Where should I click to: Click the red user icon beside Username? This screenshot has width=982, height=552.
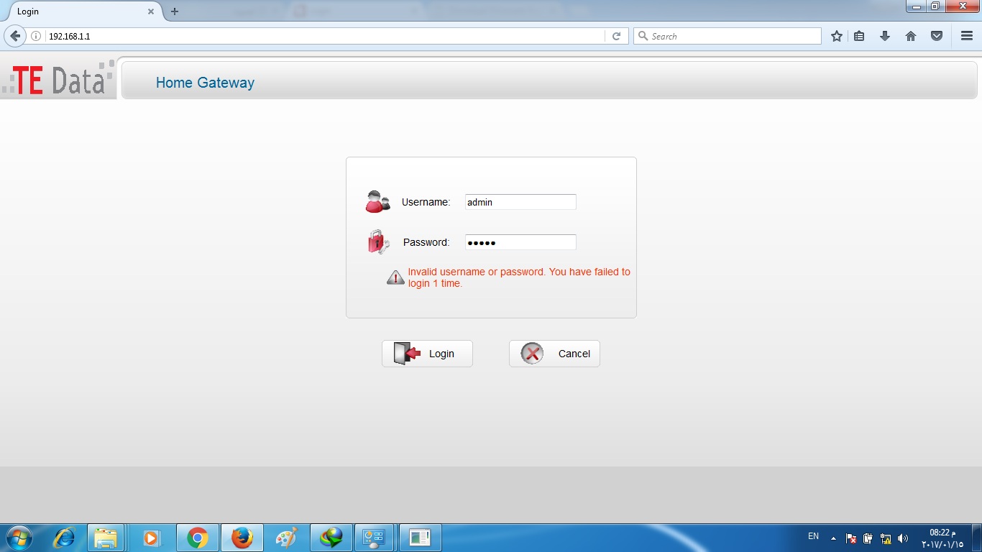click(x=377, y=202)
